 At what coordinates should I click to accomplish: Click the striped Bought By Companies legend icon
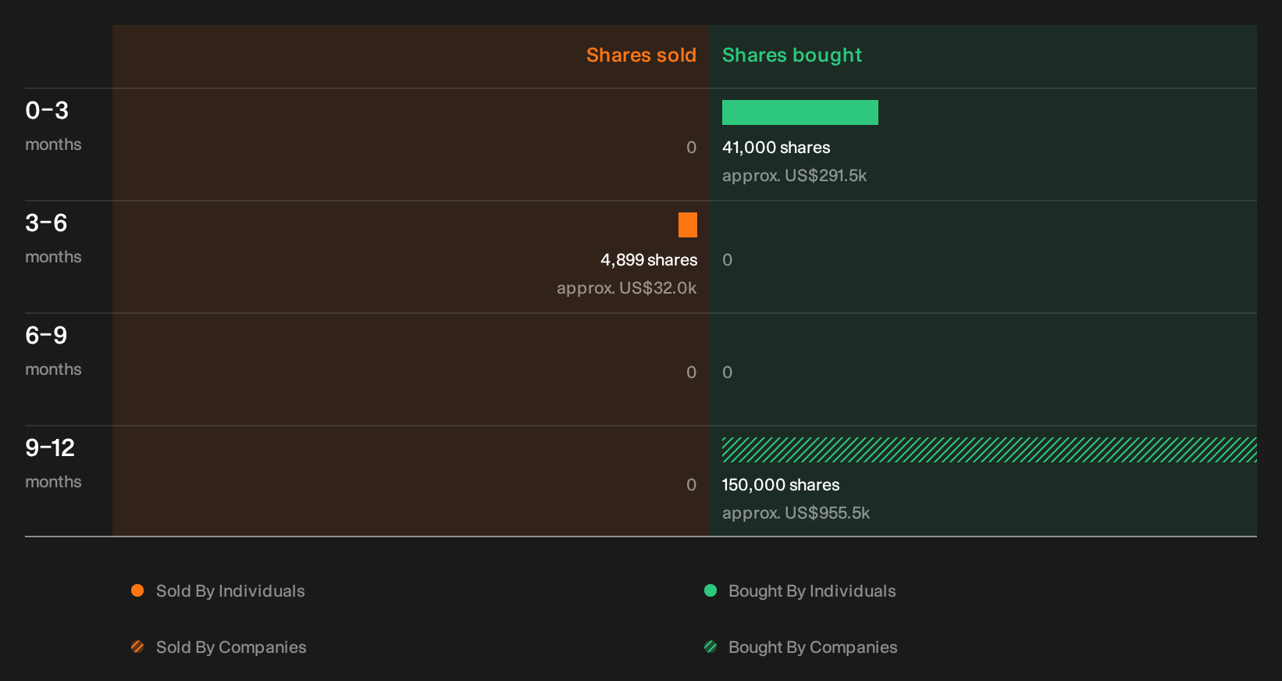[710, 647]
